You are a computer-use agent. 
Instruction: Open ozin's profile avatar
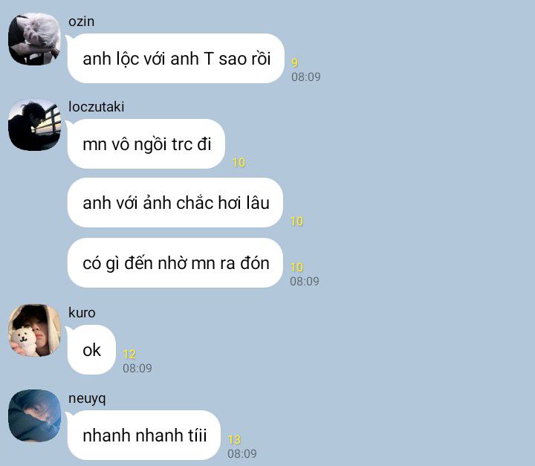click(34, 39)
